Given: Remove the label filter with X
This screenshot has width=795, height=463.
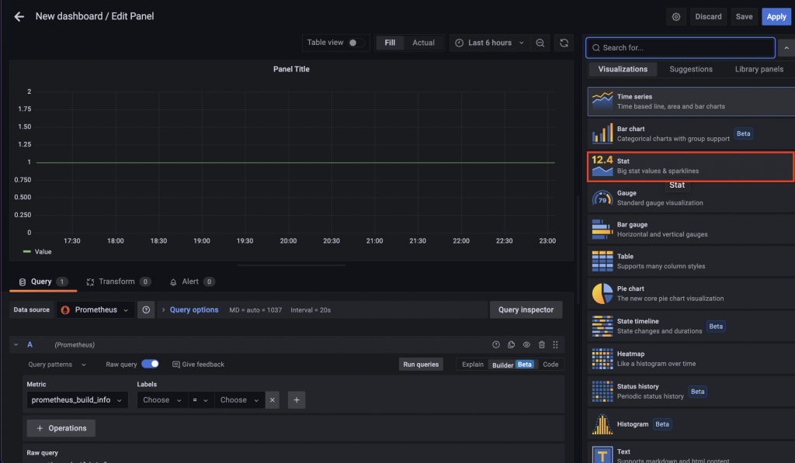Looking at the screenshot, I should tap(273, 400).
